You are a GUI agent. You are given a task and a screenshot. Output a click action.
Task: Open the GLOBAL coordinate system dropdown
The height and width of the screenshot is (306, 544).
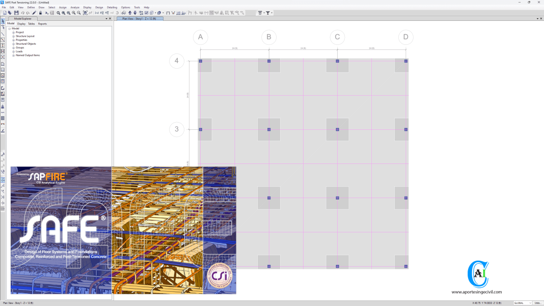[530, 303]
